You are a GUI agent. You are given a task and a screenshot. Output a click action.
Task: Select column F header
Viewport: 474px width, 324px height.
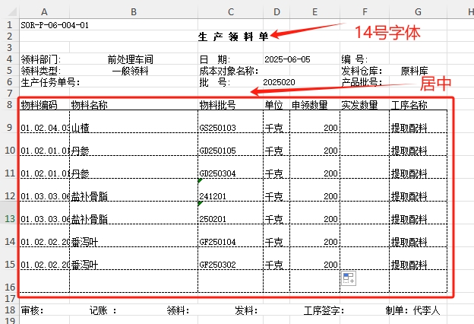[x=365, y=12]
